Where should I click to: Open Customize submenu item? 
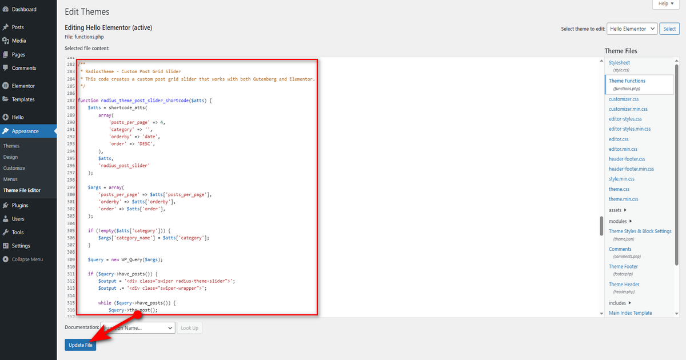[x=14, y=168]
